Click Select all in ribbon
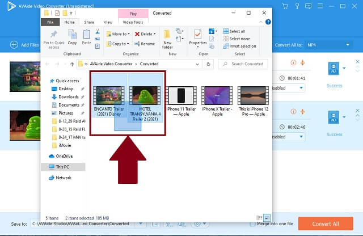363x236 pixels. [234, 31]
